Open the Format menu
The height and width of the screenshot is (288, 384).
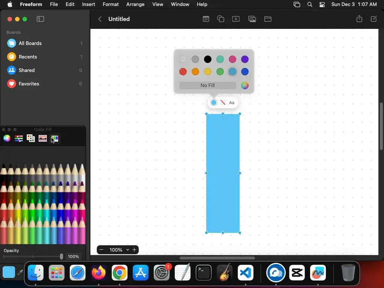point(111,4)
